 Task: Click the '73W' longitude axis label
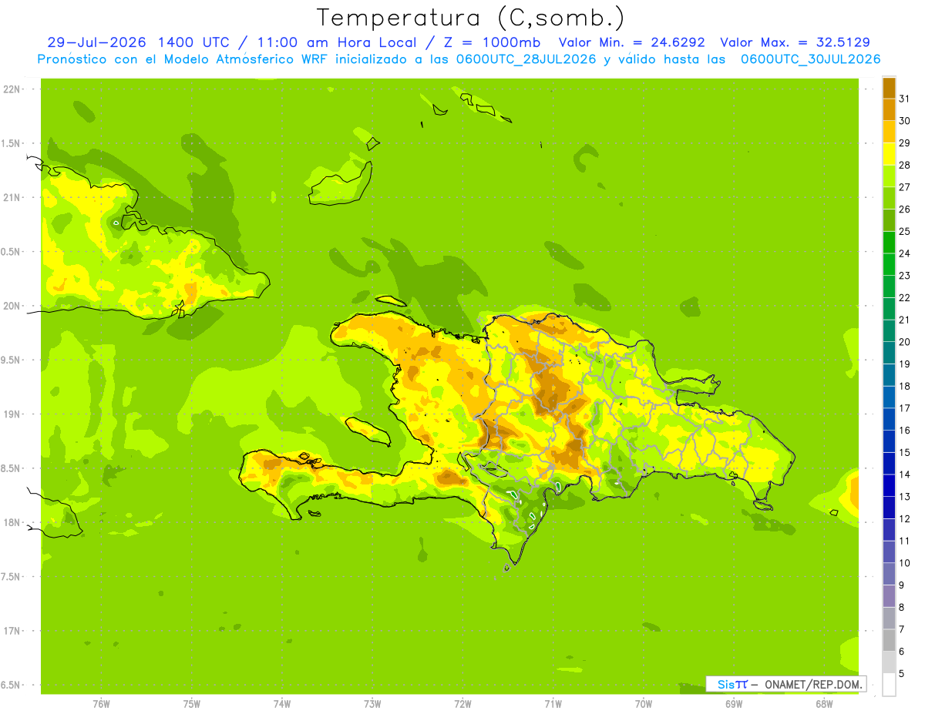(372, 703)
